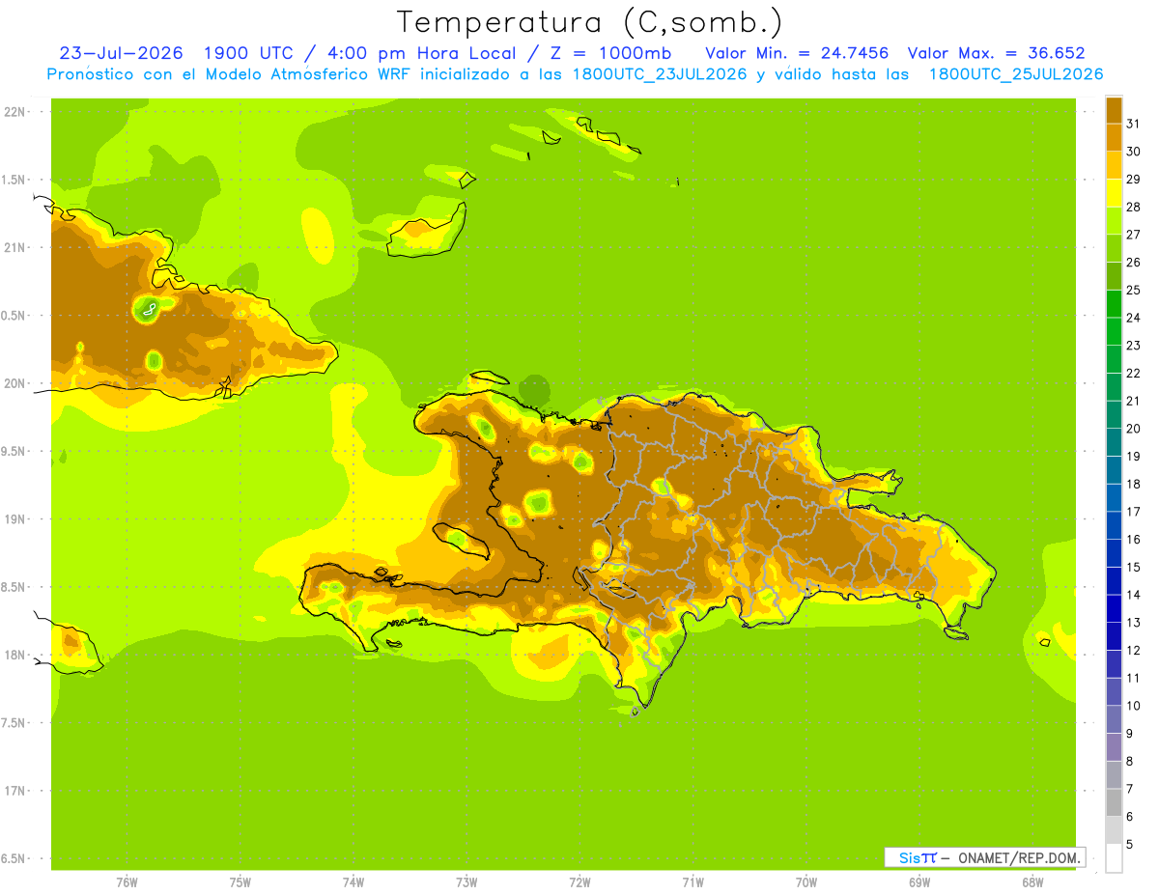Click the '21N' latitude label
This screenshot has width=1159, height=895.
(x=14, y=247)
